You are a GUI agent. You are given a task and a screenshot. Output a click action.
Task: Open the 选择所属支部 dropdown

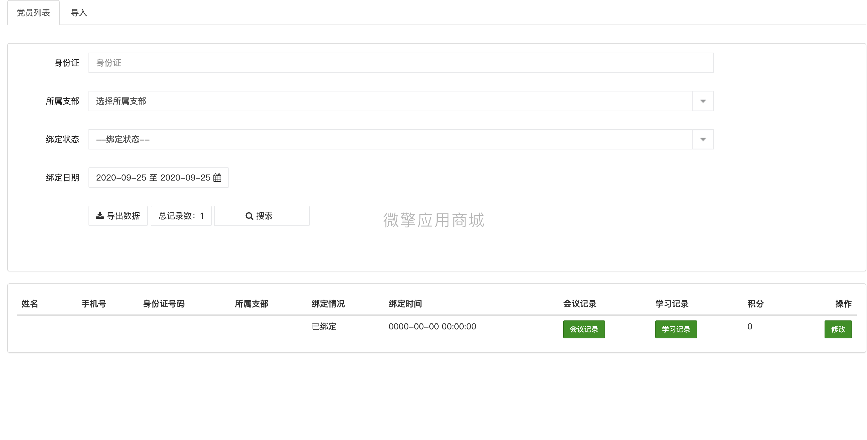[x=401, y=101]
